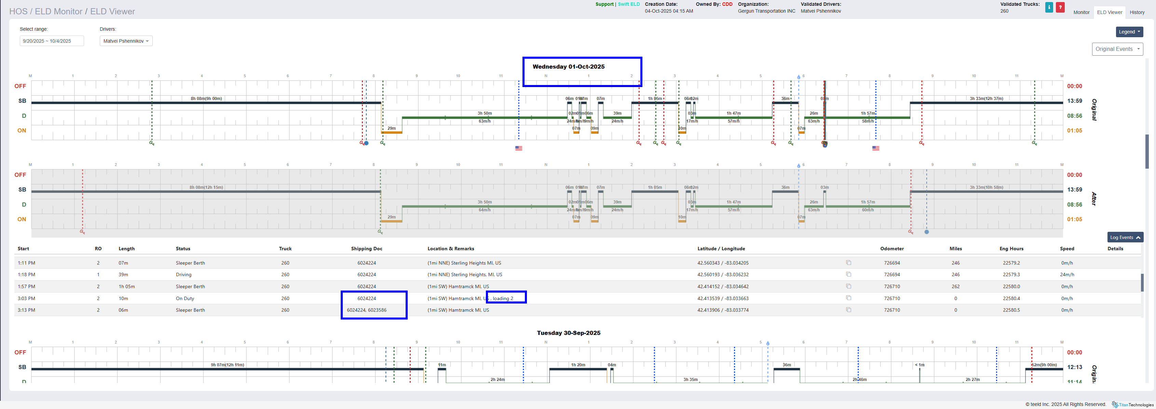The height and width of the screenshot is (409, 1156).
Task: Copy coordinates for the 3:13 PM Sleeper Berth row
Action: tap(848, 310)
